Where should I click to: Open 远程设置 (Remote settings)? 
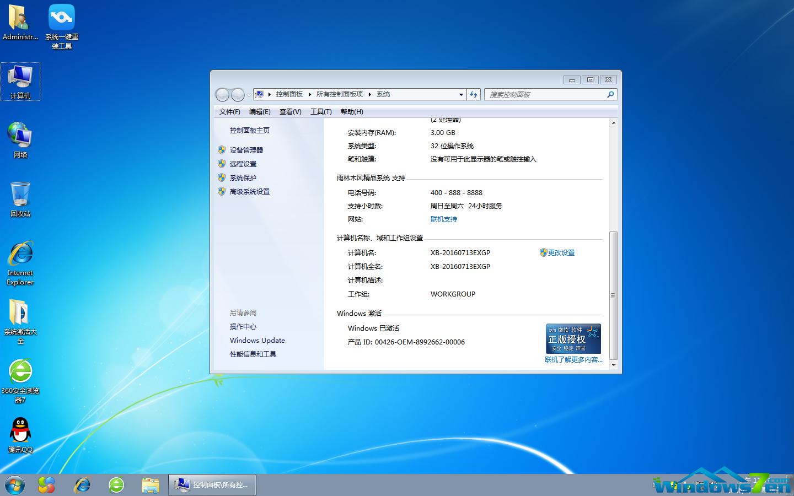244,164
